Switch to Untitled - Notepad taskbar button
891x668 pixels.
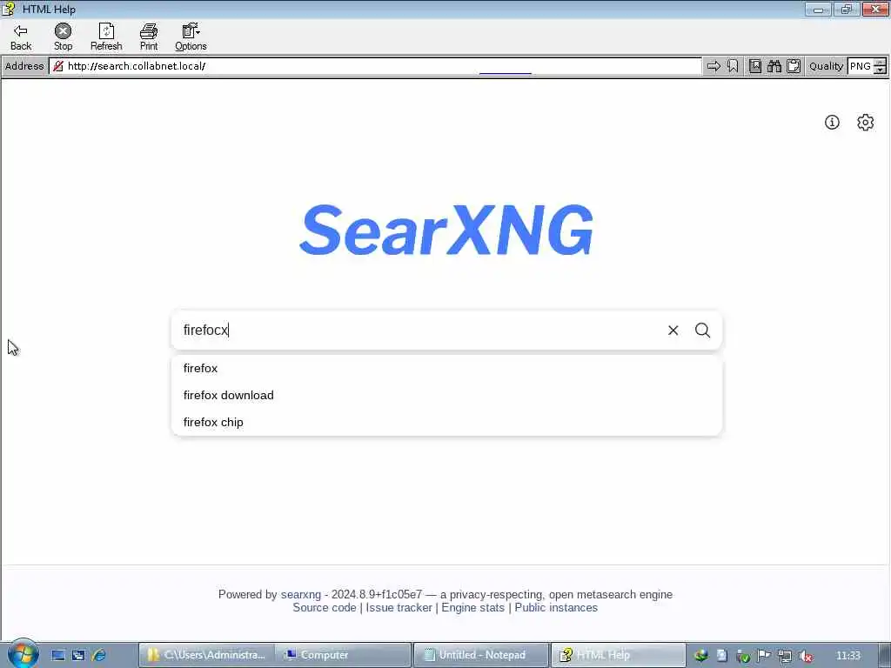(x=480, y=655)
